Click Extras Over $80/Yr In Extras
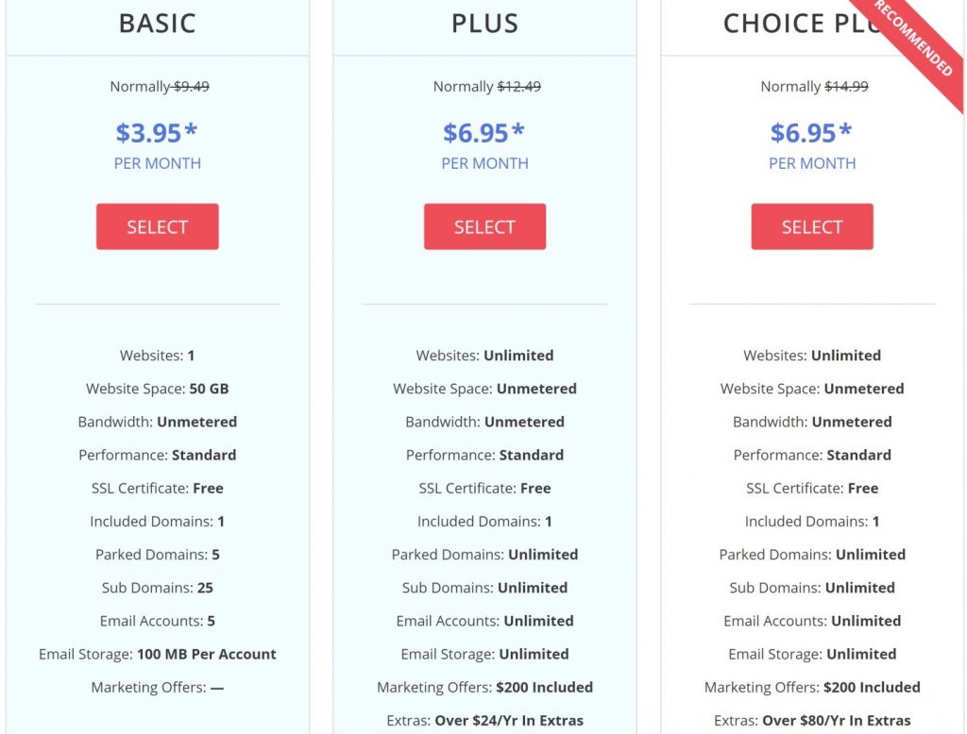 click(x=812, y=721)
